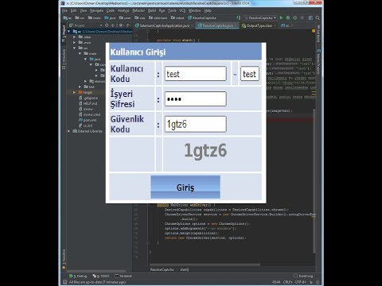Viewport: 382px width, 286px height.
Task: Click the hide Project panel icon
Action: (x=128, y=25)
